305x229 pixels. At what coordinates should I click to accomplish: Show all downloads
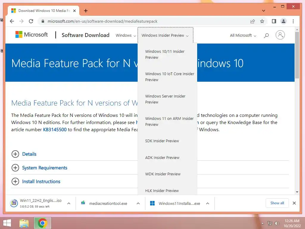pyautogui.click(x=277, y=203)
